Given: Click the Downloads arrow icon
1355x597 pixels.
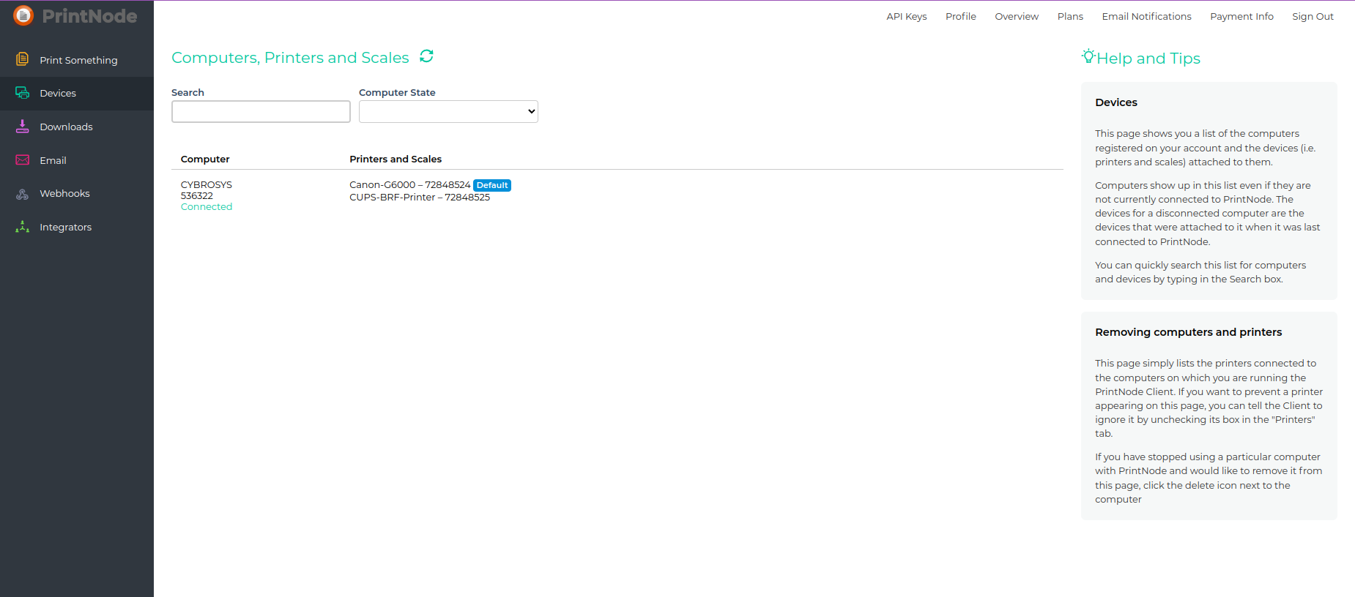Looking at the screenshot, I should point(23,127).
